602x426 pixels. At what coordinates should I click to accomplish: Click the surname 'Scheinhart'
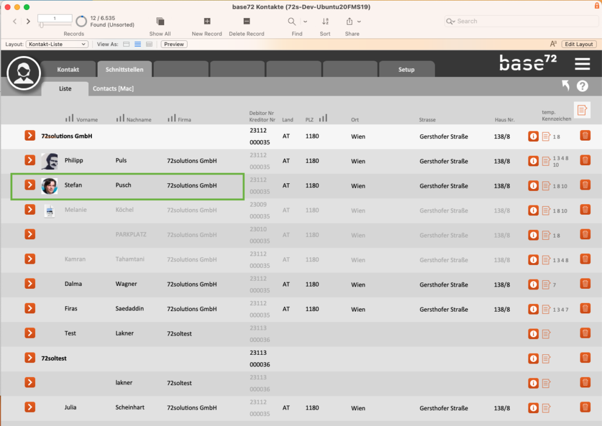click(130, 407)
